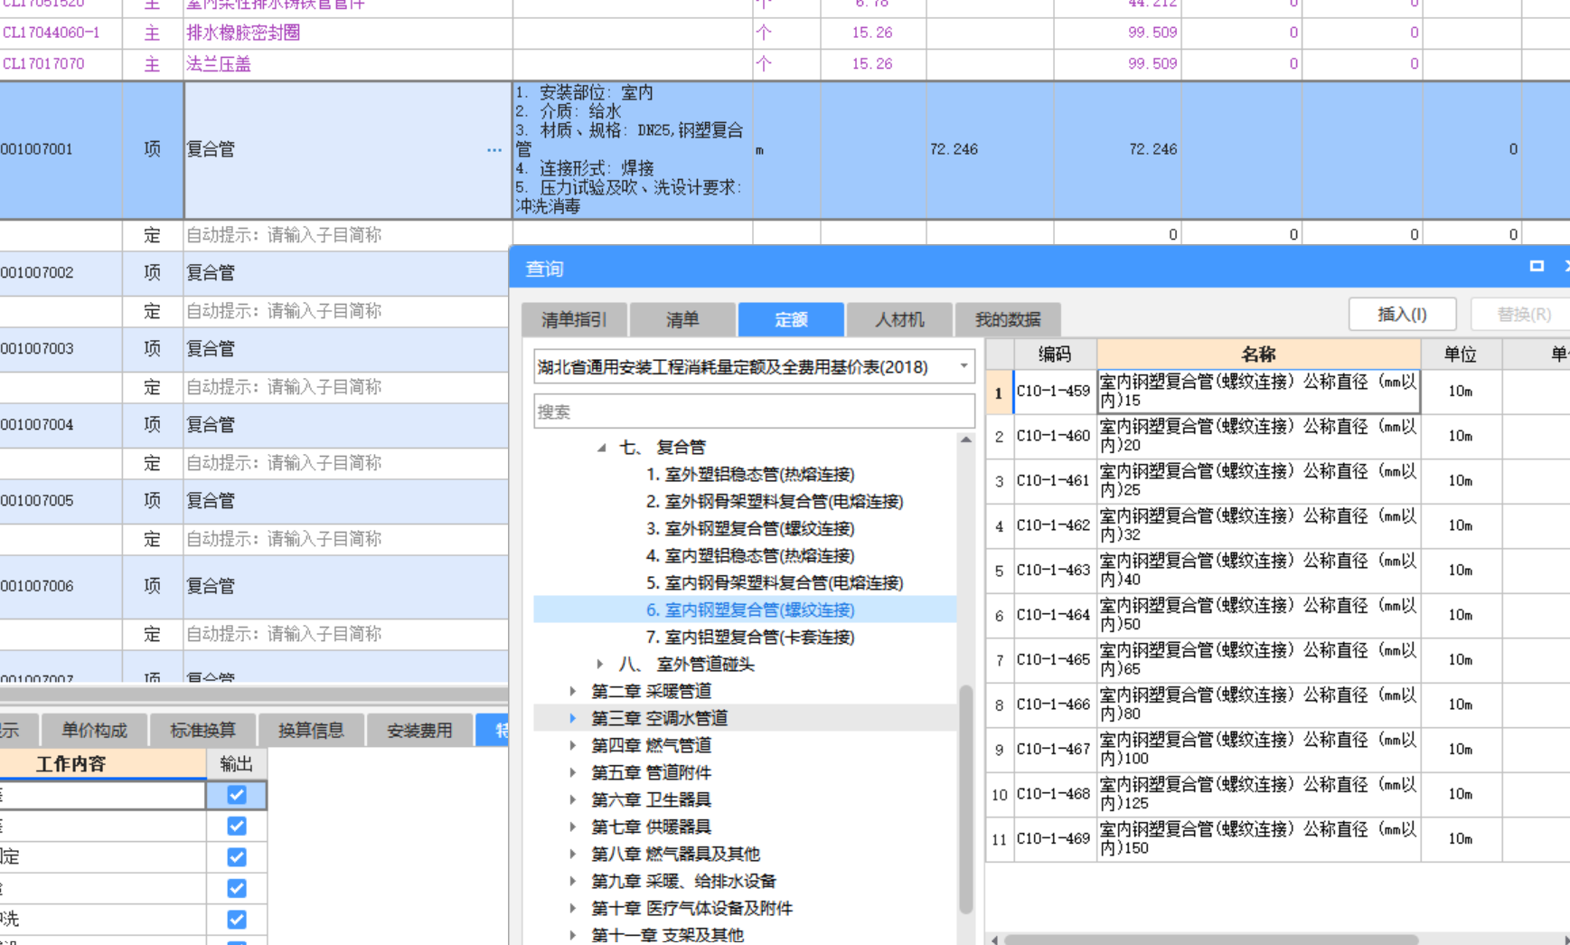Click the ellipsis button beside 复合管 001007001

click(494, 150)
